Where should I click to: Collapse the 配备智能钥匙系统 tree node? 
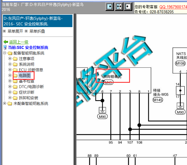click(4, 53)
